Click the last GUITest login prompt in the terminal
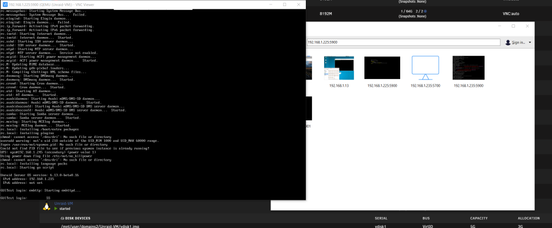This screenshot has height=228, width=552. (14, 198)
